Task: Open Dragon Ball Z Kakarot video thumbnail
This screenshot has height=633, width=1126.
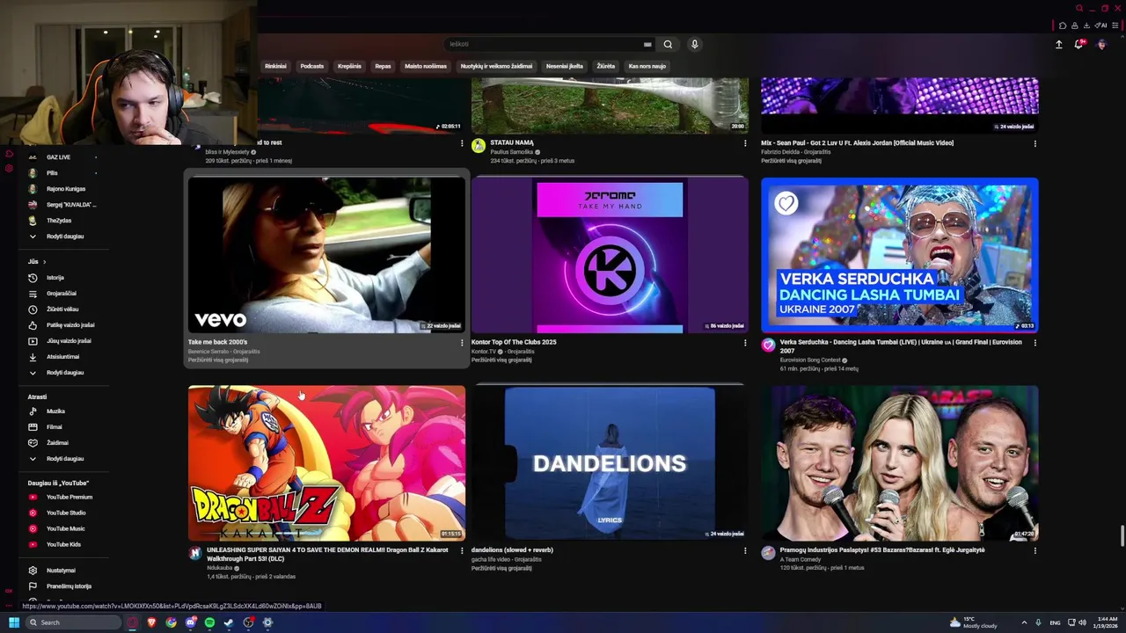Action: pyautogui.click(x=326, y=463)
